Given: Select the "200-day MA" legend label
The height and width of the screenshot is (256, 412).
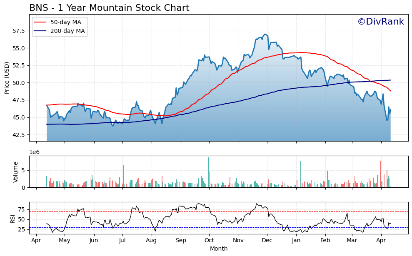Looking at the screenshot, I should coord(67,31).
